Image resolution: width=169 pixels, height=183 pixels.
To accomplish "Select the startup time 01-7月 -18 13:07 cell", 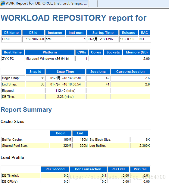I will [x=103, y=39].
